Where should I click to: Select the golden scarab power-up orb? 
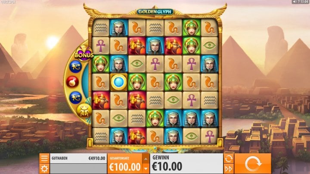[x=84, y=111]
